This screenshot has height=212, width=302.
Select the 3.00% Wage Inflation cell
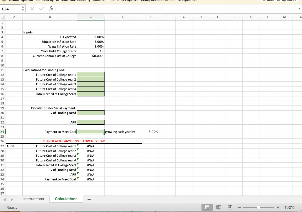pos(91,46)
